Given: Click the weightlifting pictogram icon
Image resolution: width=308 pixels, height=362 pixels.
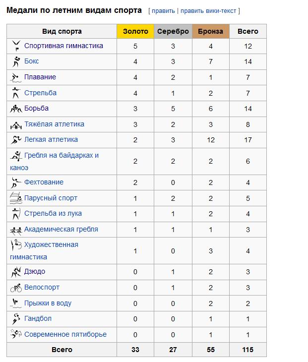Looking at the screenshot, I should coord(16,125).
